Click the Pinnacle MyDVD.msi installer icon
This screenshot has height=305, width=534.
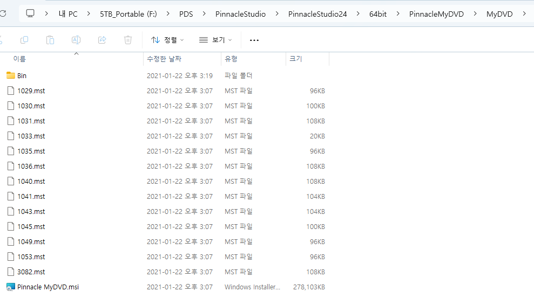(11, 287)
